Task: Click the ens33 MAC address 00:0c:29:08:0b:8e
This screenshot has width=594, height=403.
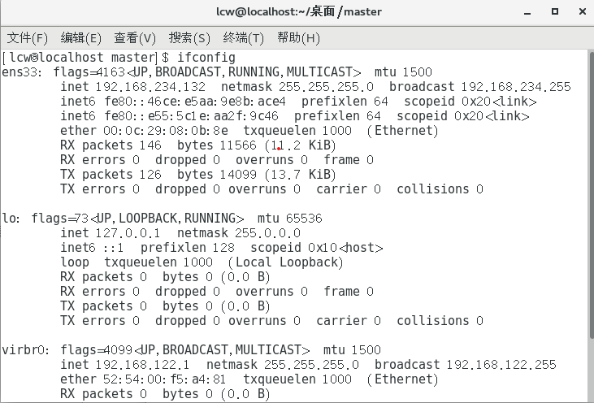Action: [166, 131]
